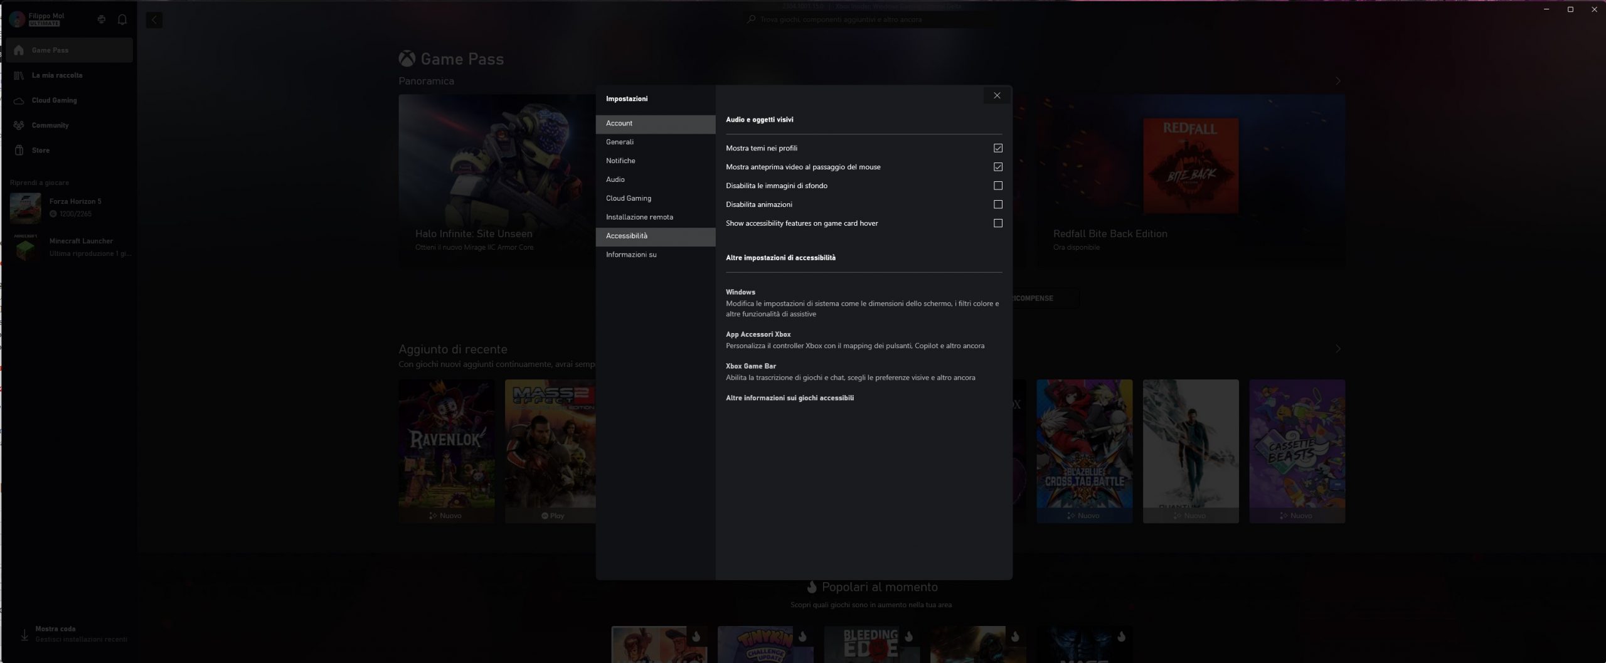Go back with the back arrow
Viewport: 1606px width, 663px height.
(x=154, y=20)
